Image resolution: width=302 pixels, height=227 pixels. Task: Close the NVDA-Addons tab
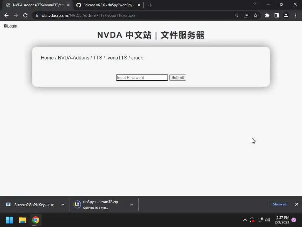[x=68, y=5]
